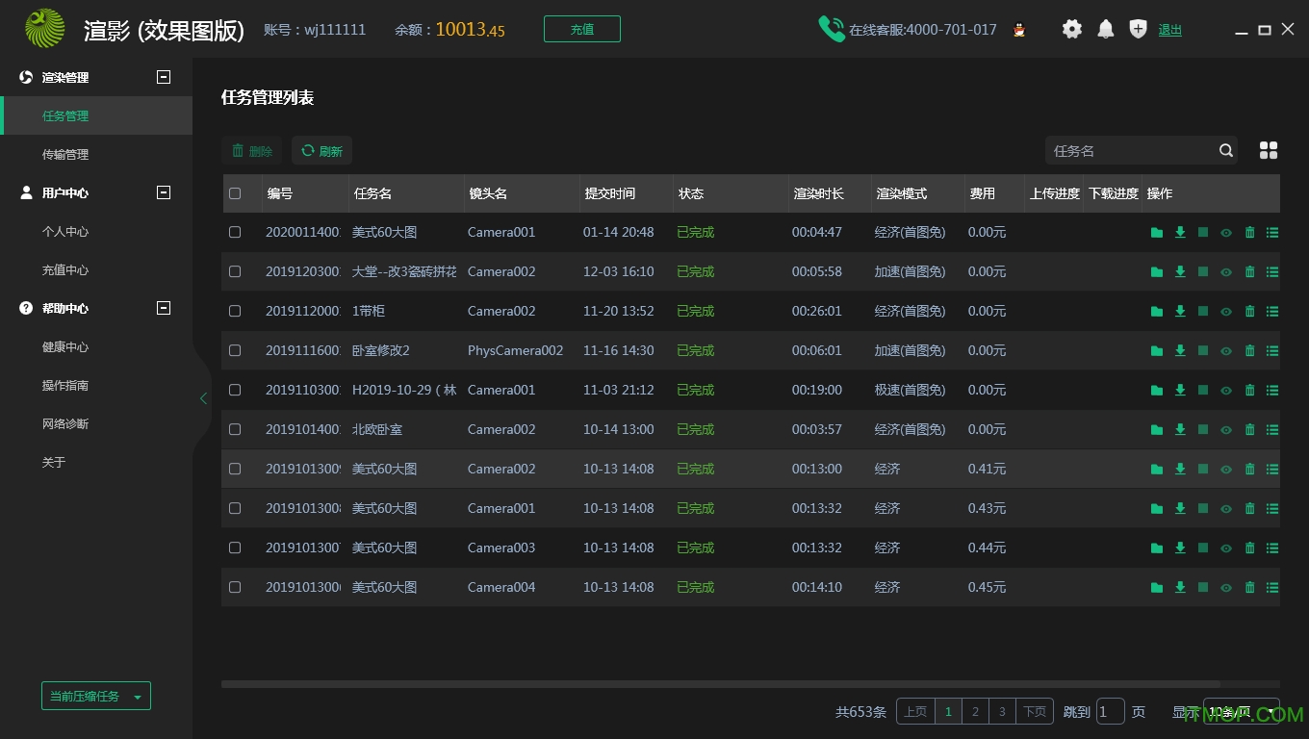This screenshot has width=1309, height=739.
Task: Click the QQ penguin customer service icon
Action: [x=1019, y=30]
